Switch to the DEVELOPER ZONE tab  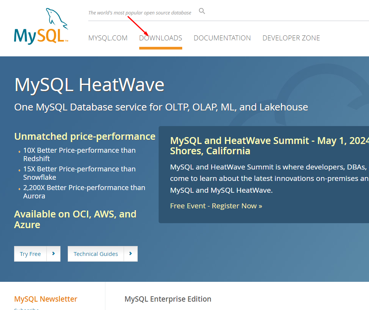point(291,38)
